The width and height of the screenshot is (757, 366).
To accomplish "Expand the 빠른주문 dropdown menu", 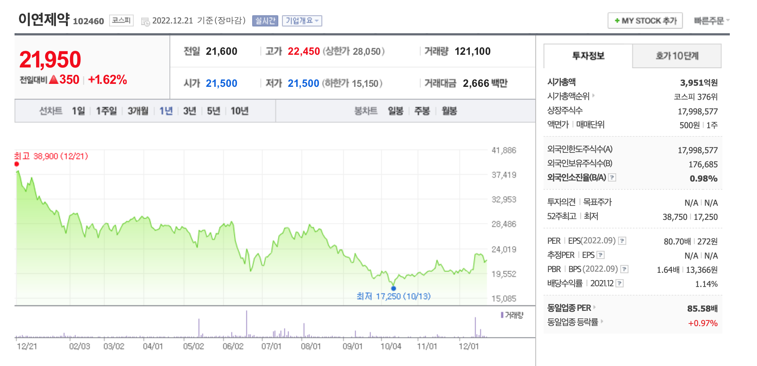I will click(712, 21).
